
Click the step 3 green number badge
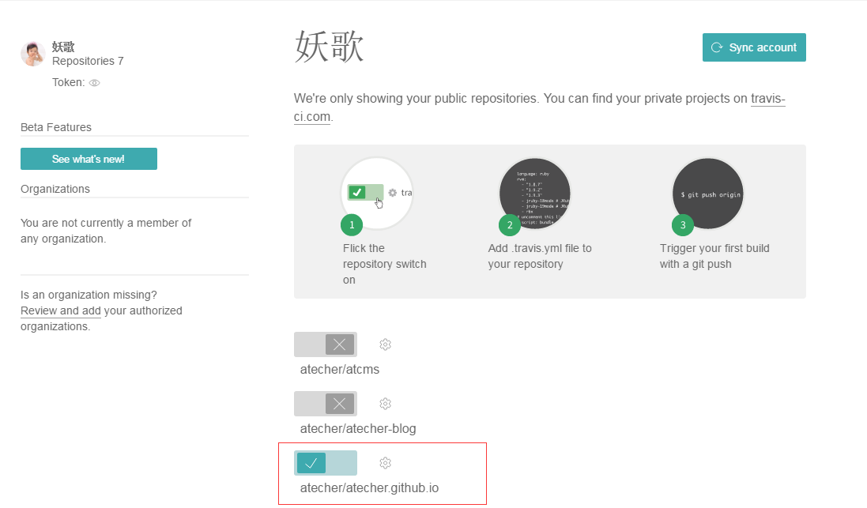tap(683, 225)
